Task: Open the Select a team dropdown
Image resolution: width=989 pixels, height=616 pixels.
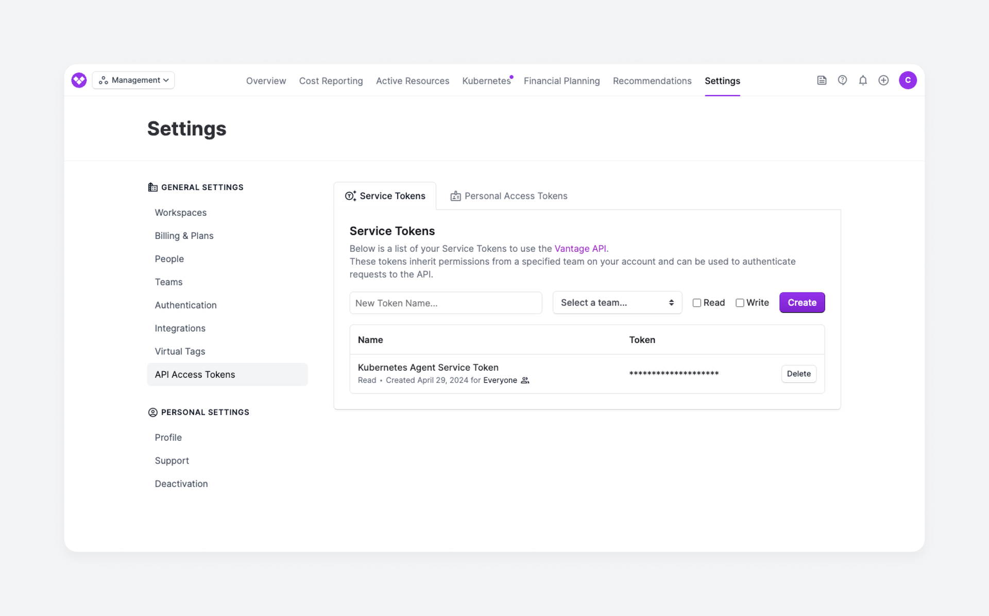Action: coord(617,303)
